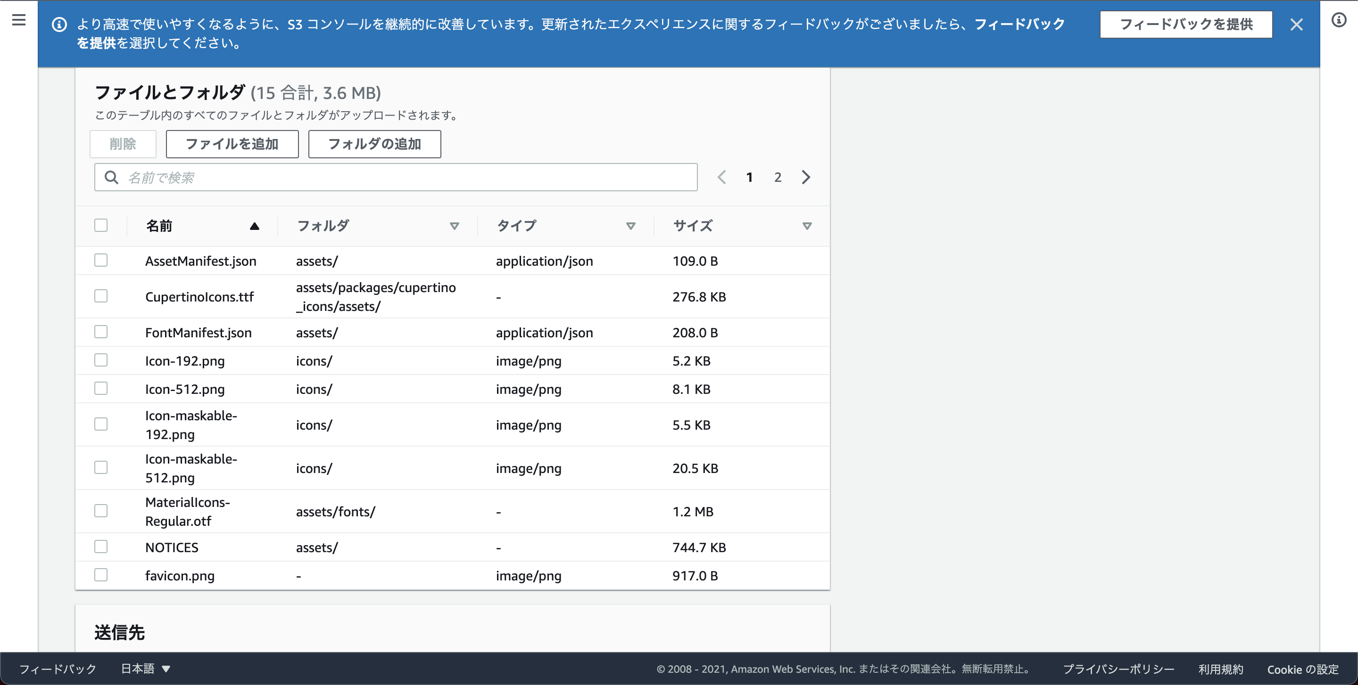Switch to page 2 of files

778,178
